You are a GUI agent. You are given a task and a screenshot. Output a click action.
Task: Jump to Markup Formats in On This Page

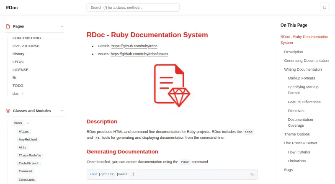pyautogui.click(x=301, y=78)
